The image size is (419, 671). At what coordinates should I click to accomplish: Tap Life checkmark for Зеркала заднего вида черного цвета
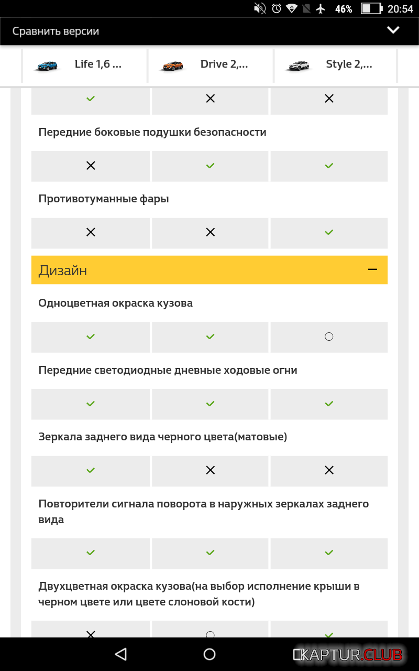pos(91,471)
